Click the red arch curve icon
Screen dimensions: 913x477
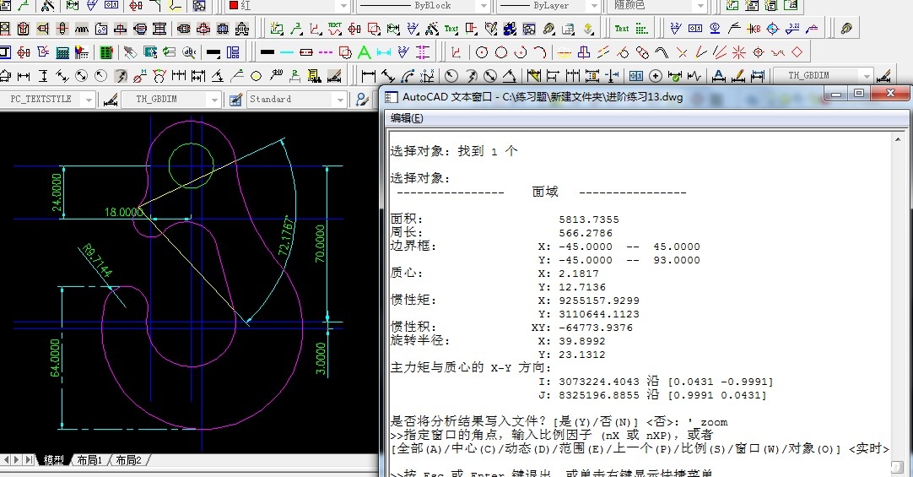662,52
